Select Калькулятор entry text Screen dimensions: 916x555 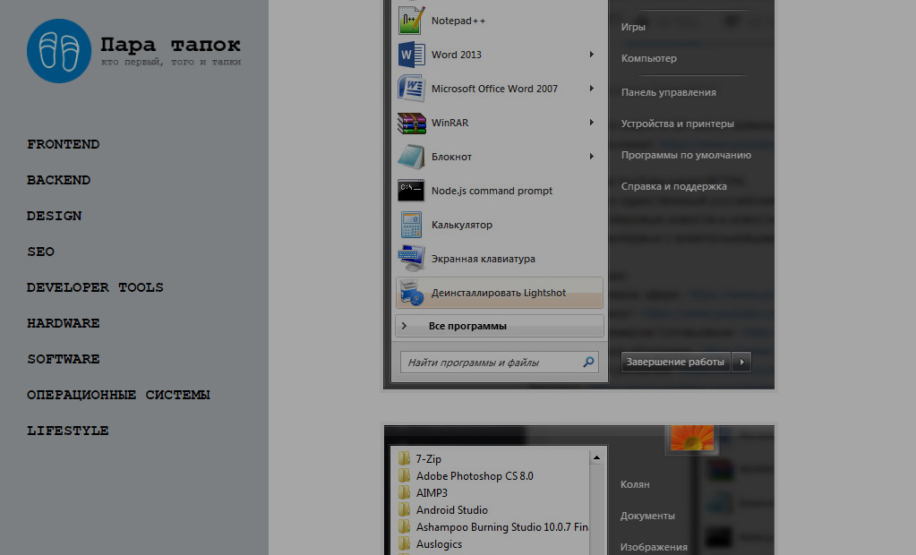pos(461,225)
